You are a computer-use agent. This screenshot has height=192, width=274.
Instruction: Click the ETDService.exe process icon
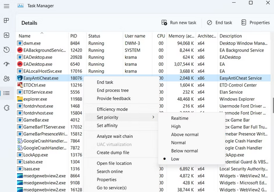click(x=20, y=92)
